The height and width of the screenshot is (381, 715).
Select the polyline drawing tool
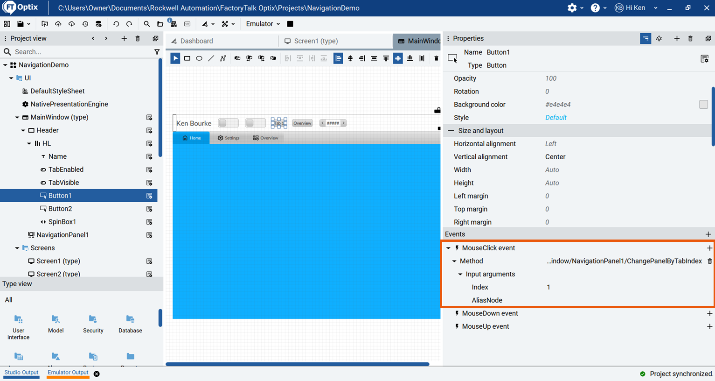223,58
